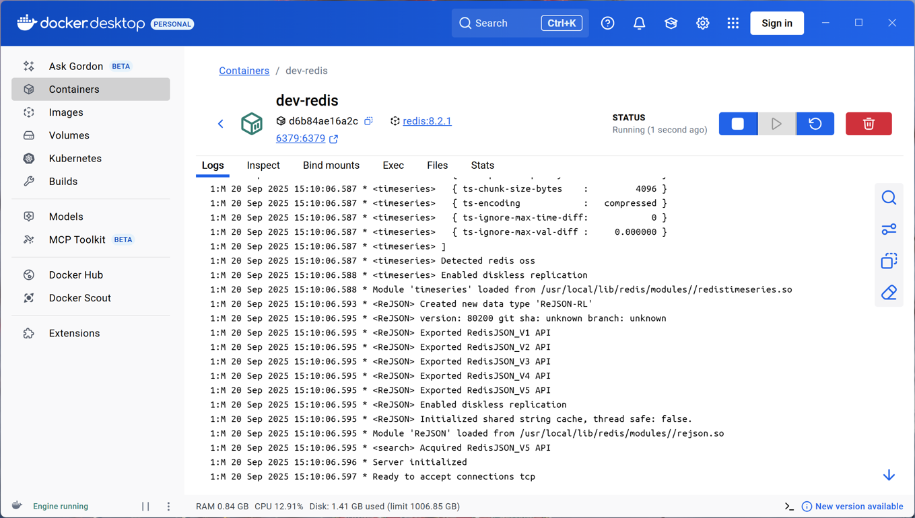Copy the logs to clipboard

tap(889, 261)
